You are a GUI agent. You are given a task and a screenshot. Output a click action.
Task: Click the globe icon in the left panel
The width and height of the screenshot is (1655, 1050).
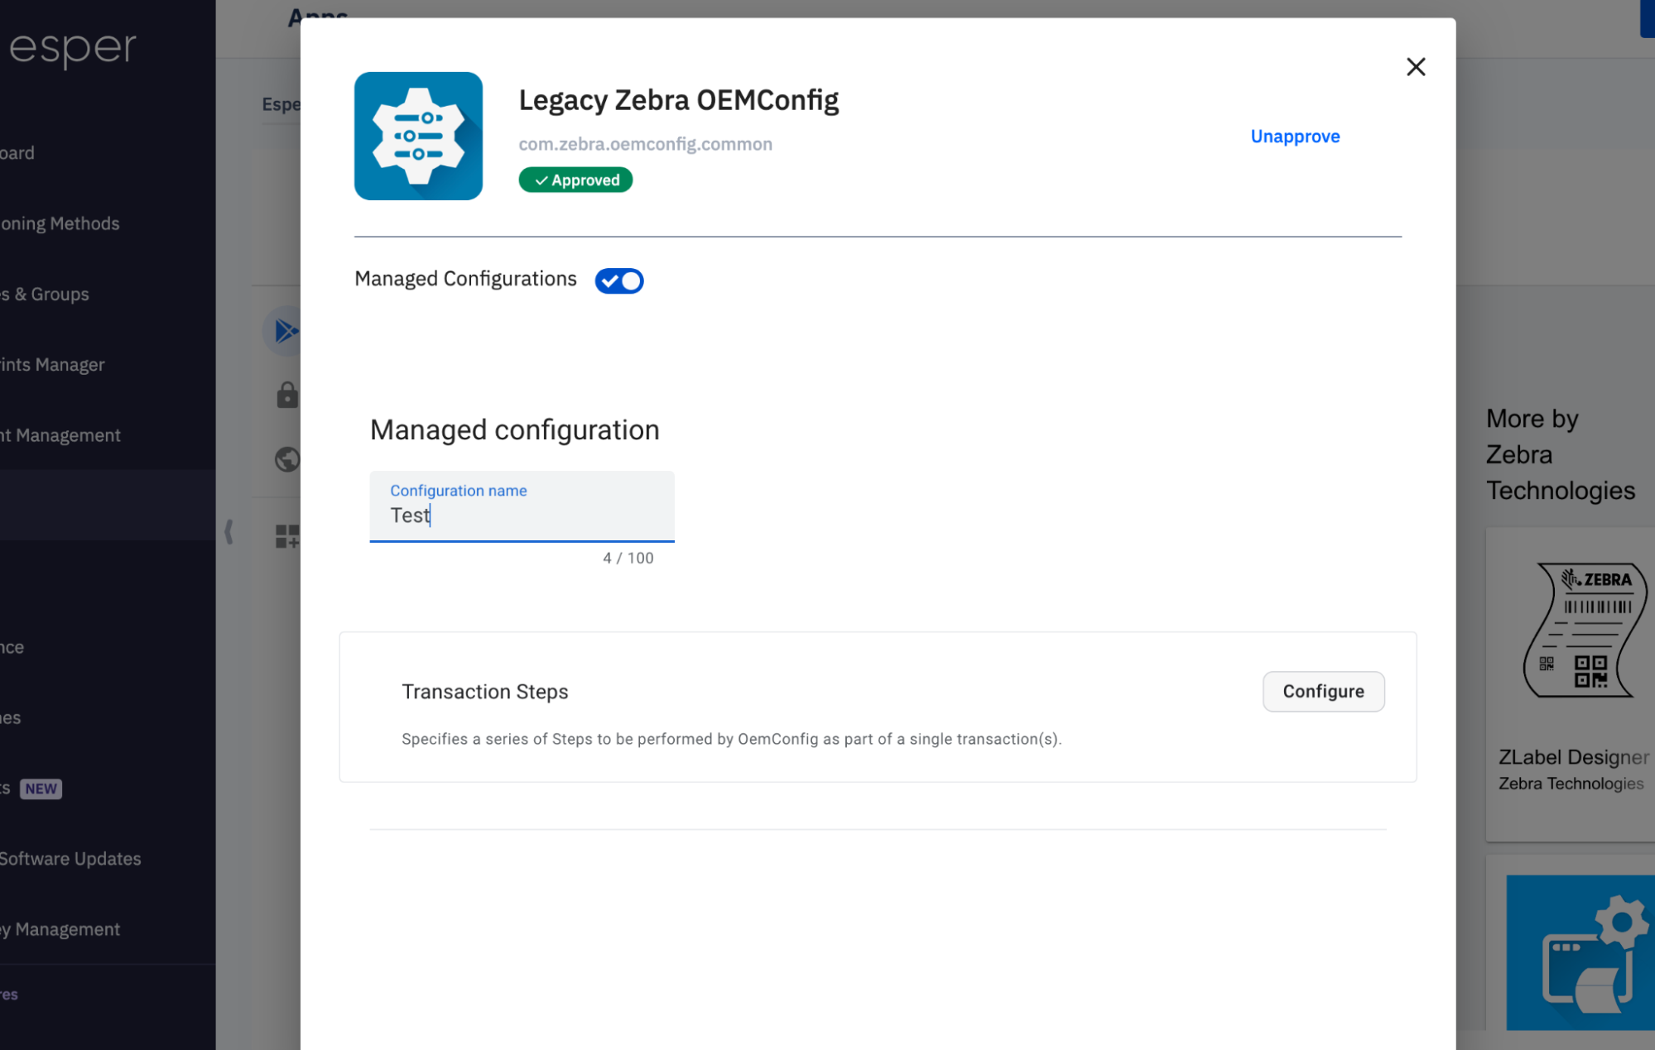pos(286,458)
